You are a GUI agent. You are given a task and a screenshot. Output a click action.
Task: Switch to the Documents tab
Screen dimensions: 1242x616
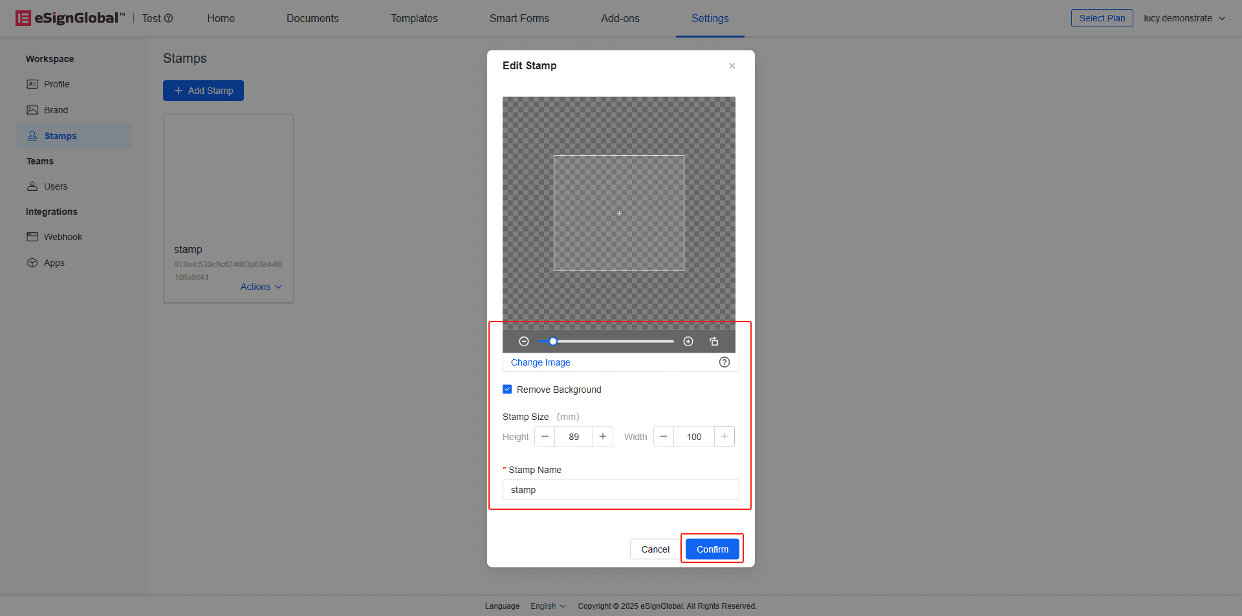click(x=312, y=18)
